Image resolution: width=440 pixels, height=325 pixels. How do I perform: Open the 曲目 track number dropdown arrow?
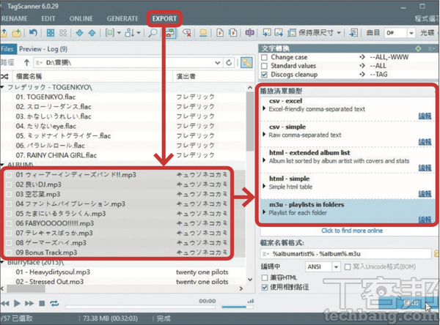(411, 33)
